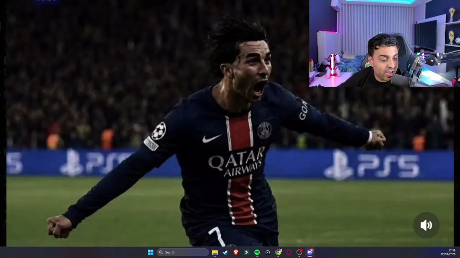Open the Windows Start menu
This screenshot has height=258, width=460.
(x=151, y=252)
